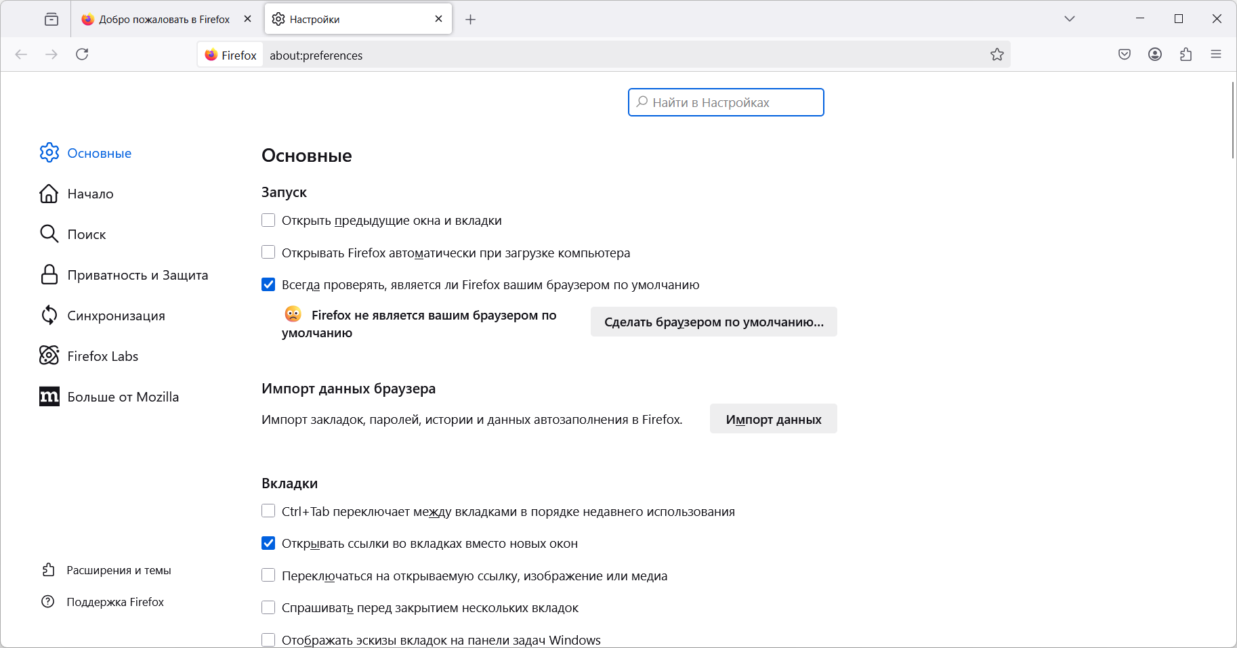
Task: Expand the list all tabs chevron
Action: [x=1070, y=19]
